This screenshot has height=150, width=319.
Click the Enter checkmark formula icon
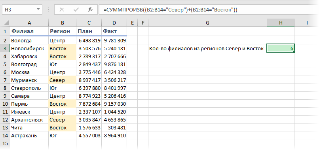click(76, 10)
